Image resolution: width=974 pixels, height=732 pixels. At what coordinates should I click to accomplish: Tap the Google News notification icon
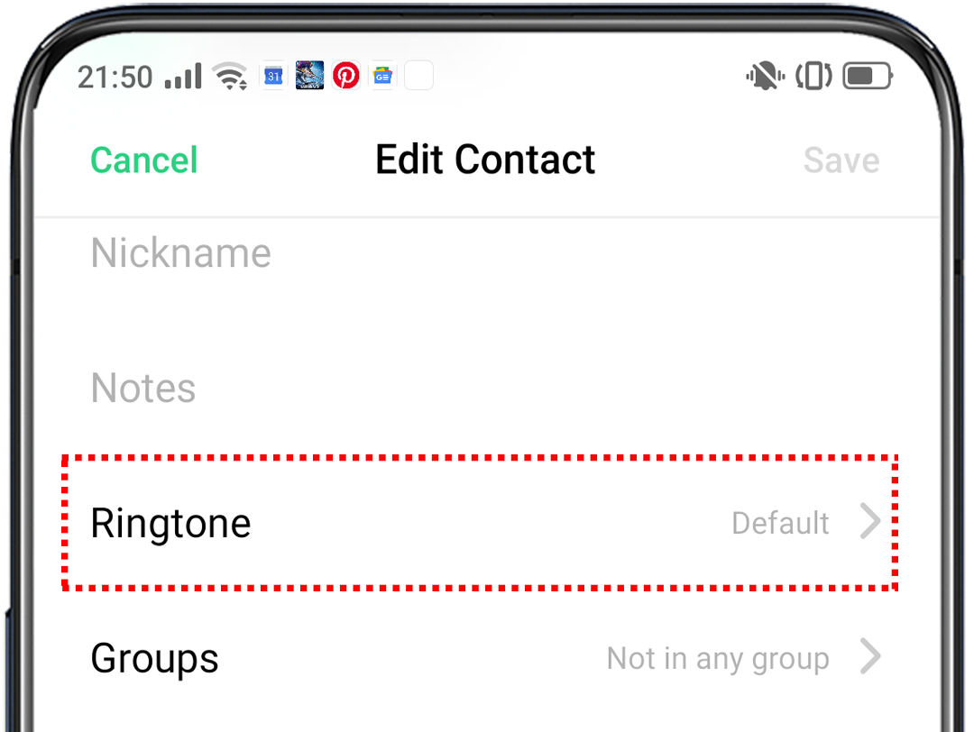[x=382, y=77]
